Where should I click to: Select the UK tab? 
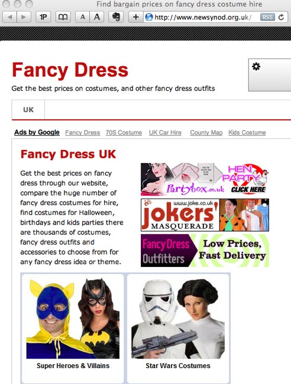coord(28,110)
